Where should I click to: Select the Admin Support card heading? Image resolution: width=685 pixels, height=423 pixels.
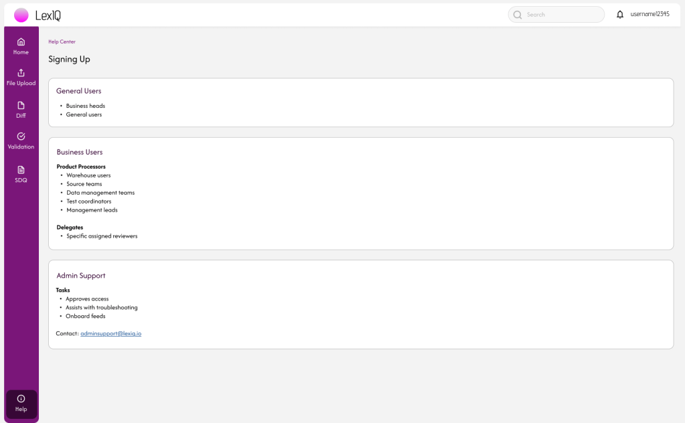(81, 276)
